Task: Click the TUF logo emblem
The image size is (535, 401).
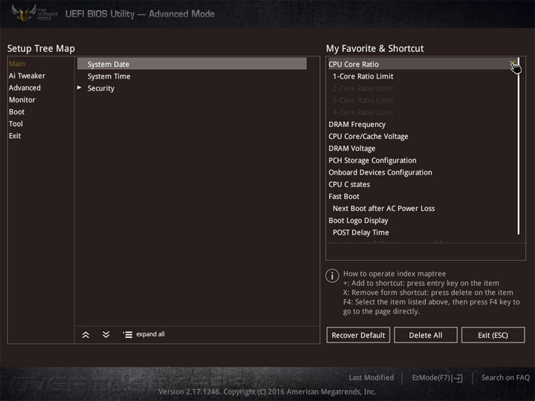Action: tap(24, 13)
